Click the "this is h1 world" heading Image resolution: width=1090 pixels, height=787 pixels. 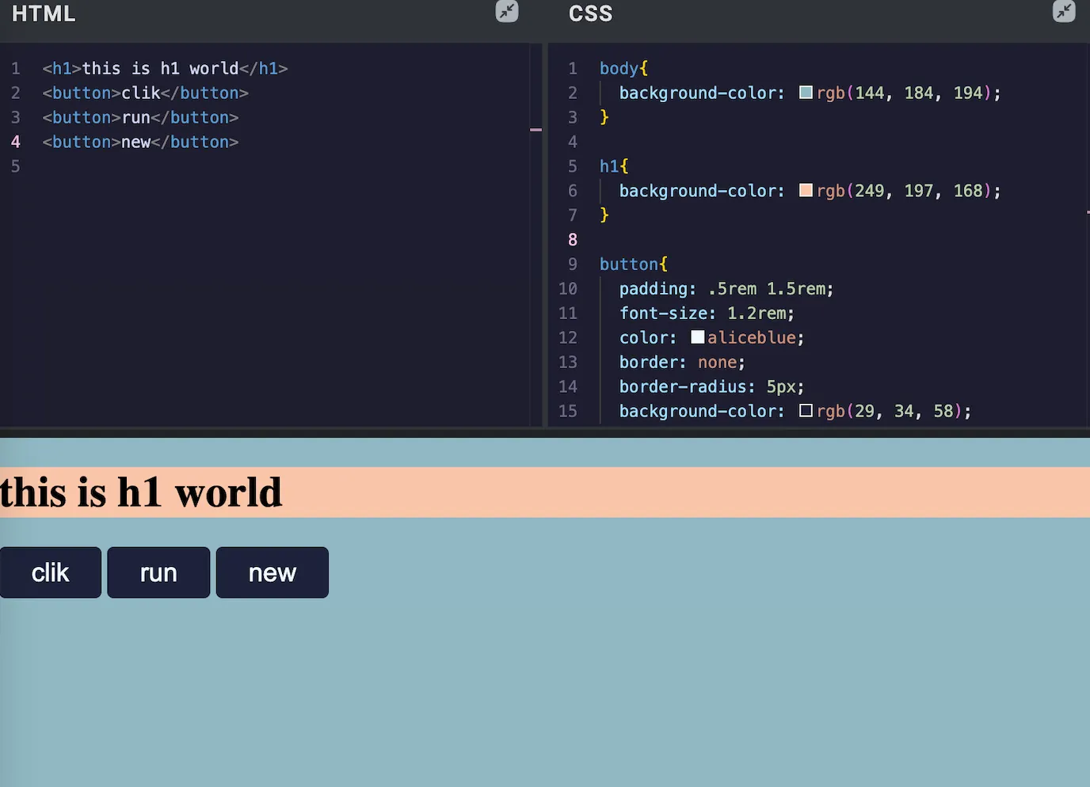coord(141,492)
